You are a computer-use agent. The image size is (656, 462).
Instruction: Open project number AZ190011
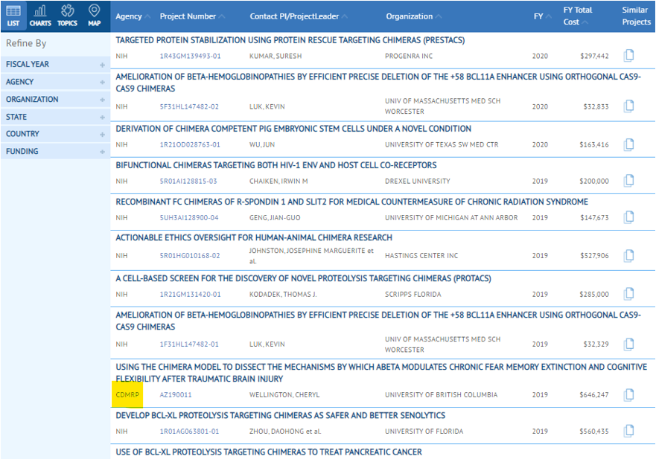tap(175, 395)
